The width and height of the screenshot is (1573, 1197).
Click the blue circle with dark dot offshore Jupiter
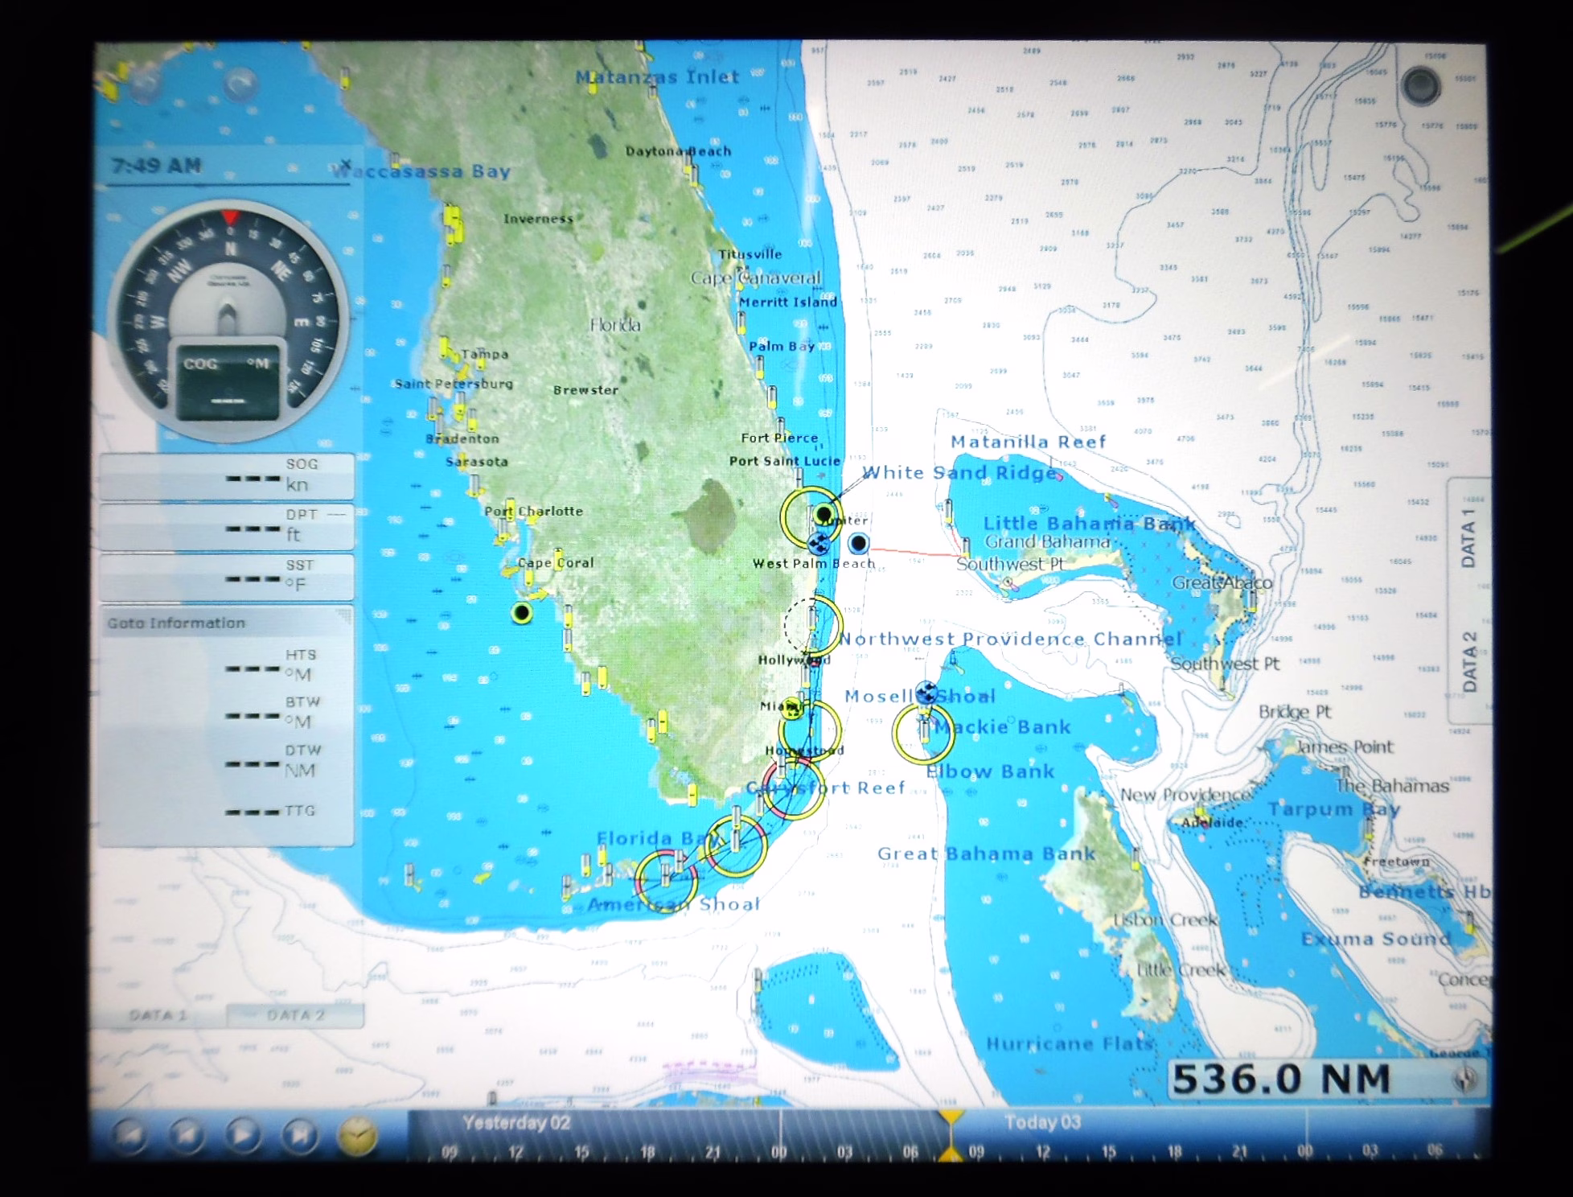coord(858,544)
